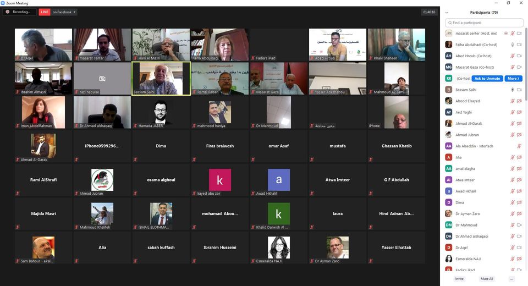Click the Find a participant search field
The width and height of the screenshot is (528, 286).
point(484,23)
